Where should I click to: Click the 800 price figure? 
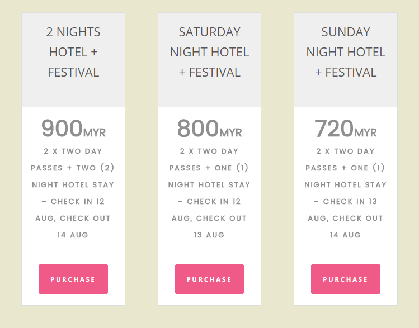click(198, 129)
